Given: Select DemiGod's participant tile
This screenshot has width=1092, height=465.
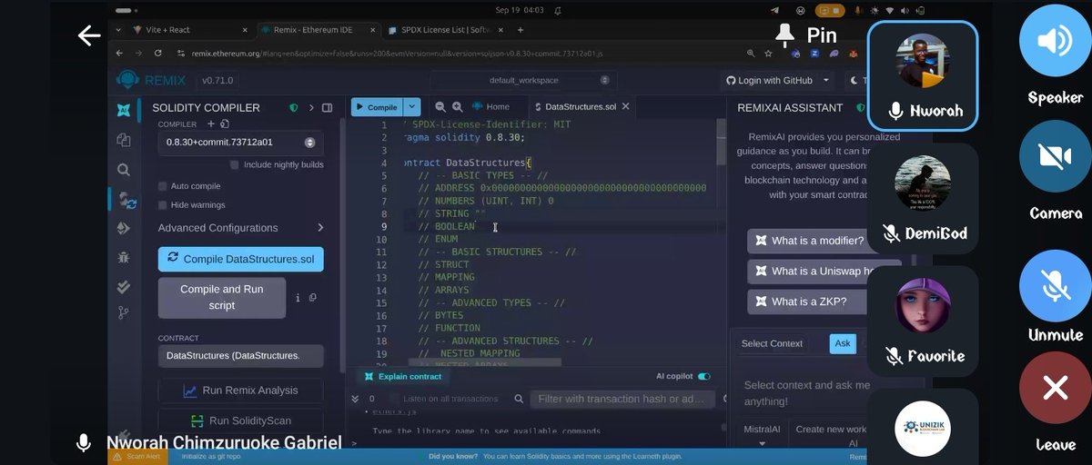Looking at the screenshot, I should click(x=923, y=197).
